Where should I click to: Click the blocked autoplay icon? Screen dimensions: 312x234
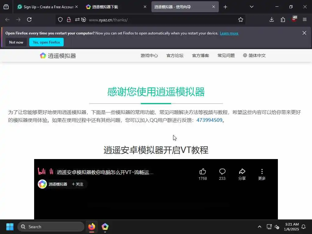pos(83,19)
